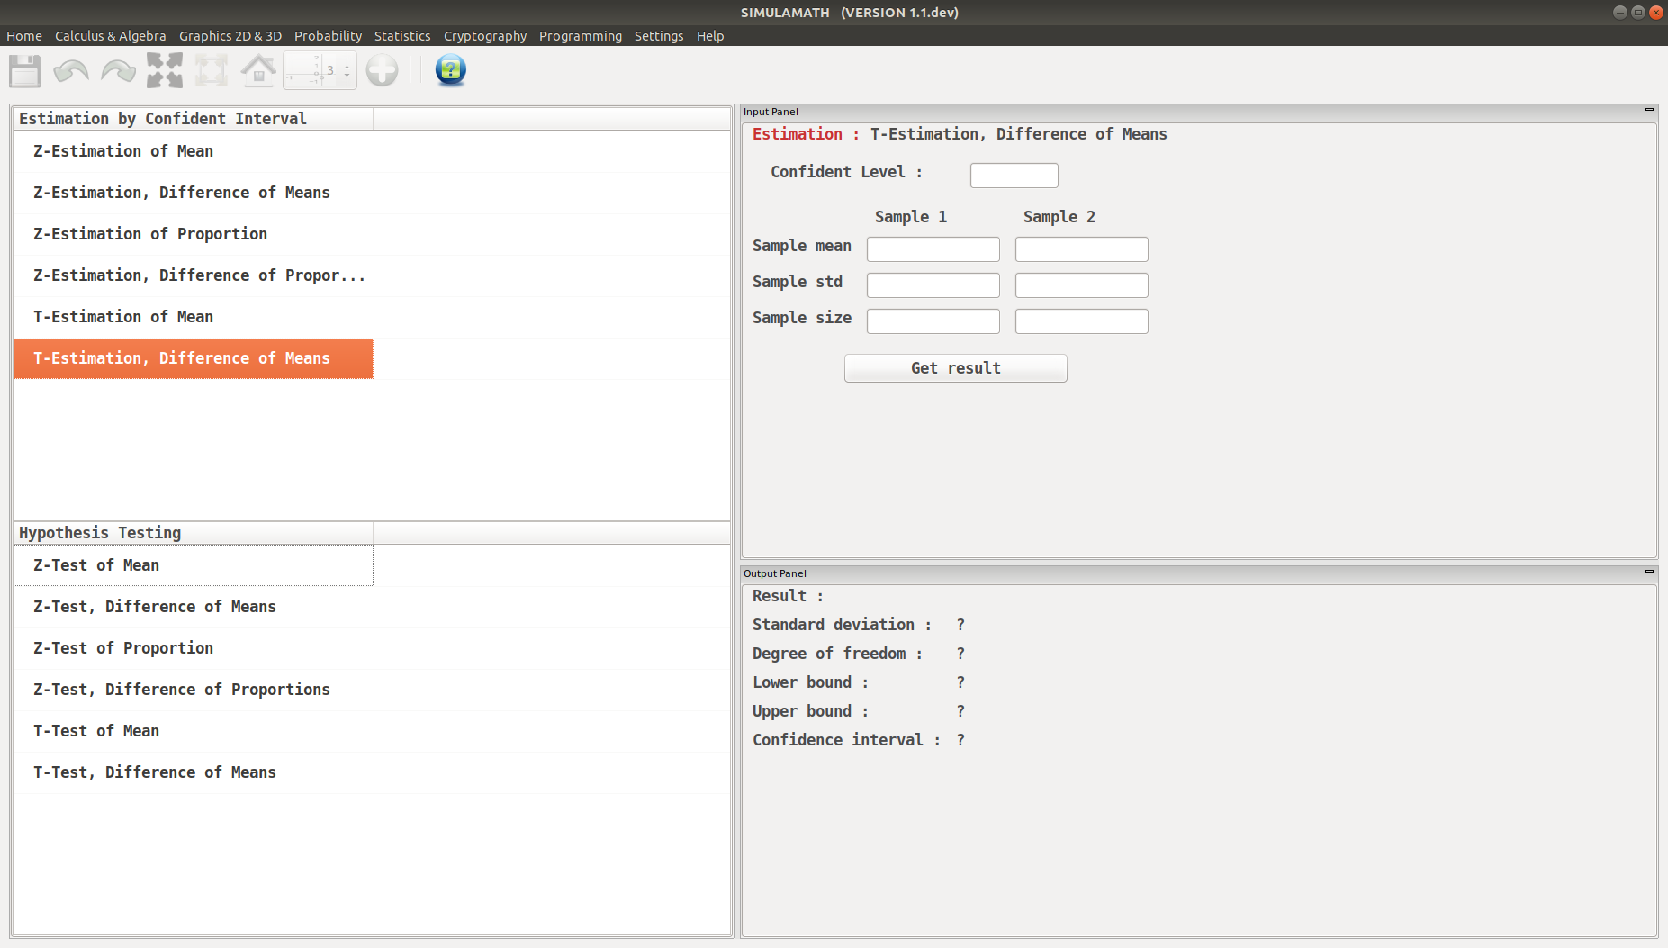
Task: Minimize the SIMULAMATH window
Action: [1620, 12]
